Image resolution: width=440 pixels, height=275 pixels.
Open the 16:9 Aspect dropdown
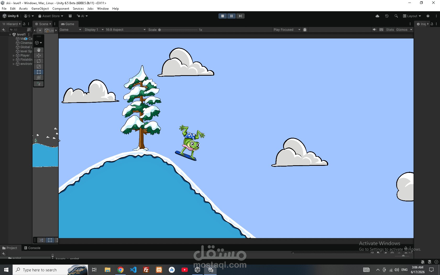tap(126, 30)
